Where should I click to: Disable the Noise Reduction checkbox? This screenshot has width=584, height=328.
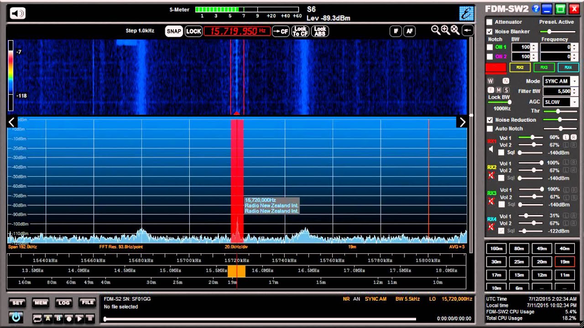490,120
